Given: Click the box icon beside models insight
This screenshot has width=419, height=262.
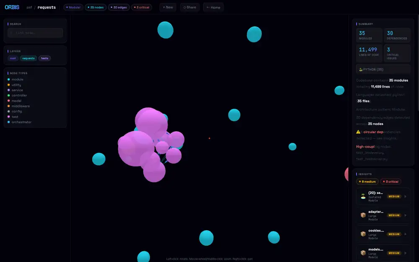Looking at the screenshot, I should point(363,253).
